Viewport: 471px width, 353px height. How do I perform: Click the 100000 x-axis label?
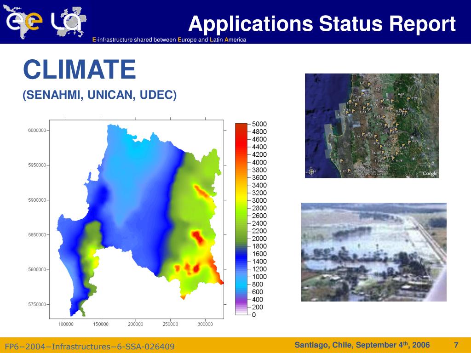click(x=66, y=324)
